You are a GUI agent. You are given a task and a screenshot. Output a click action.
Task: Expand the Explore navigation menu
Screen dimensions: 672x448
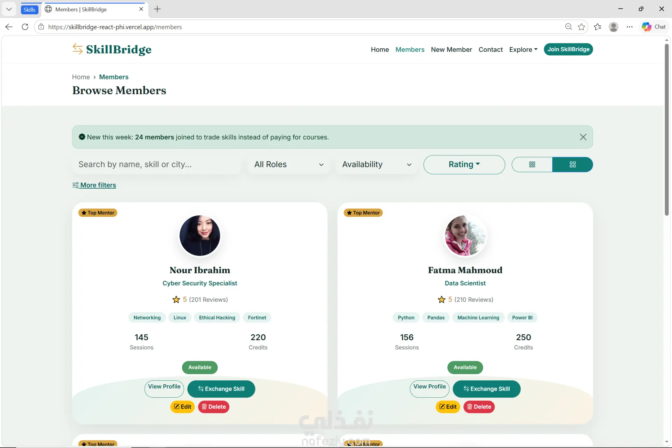(523, 50)
